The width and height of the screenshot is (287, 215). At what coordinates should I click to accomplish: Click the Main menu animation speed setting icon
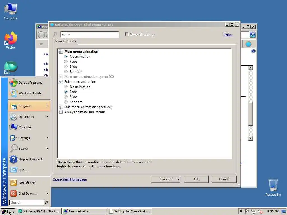click(61, 77)
